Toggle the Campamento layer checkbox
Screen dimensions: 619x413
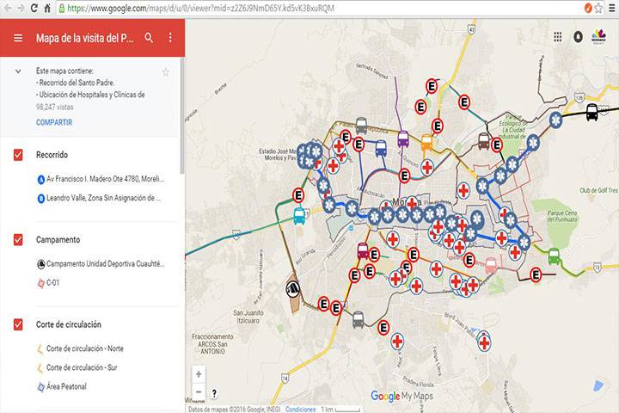click(18, 239)
